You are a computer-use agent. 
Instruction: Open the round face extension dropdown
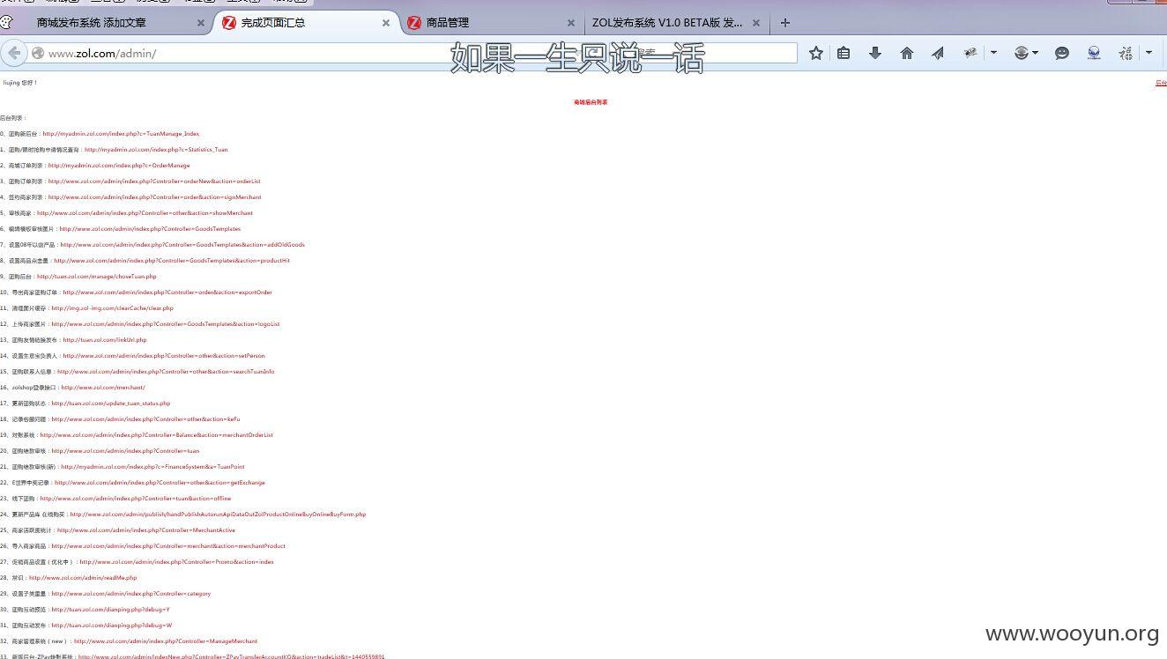(1025, 53)
